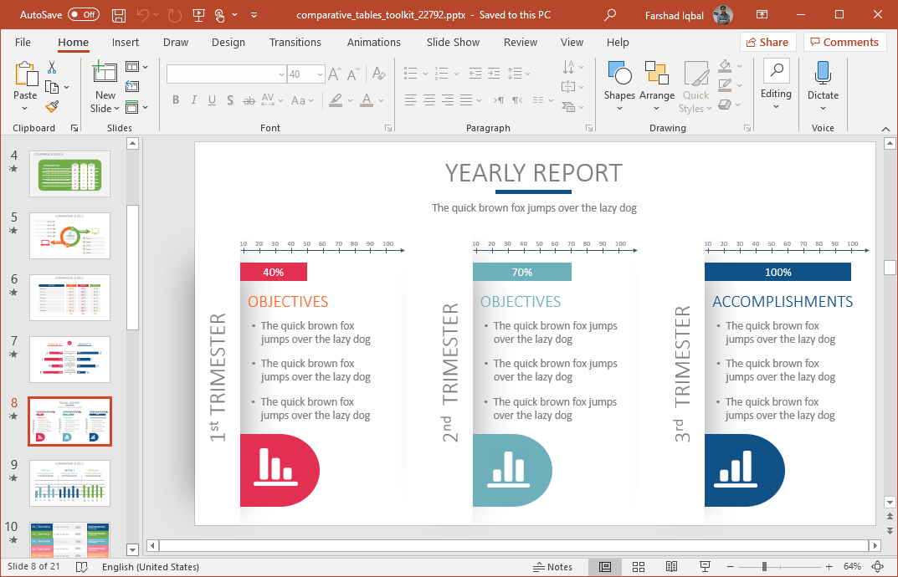
Task: Click the zoom slider handle
Action: pyautogui.click(x=764, y=567)
